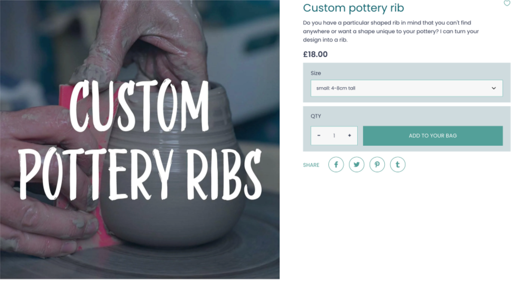Decrease quantity with the minus button
Screen dimensions: 511x281
(x=319, y=136)
